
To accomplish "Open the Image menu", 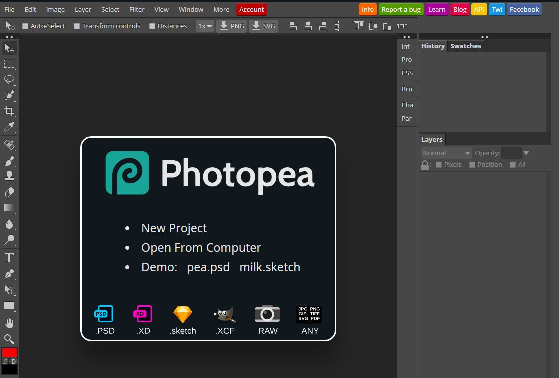I will point(55,9).
